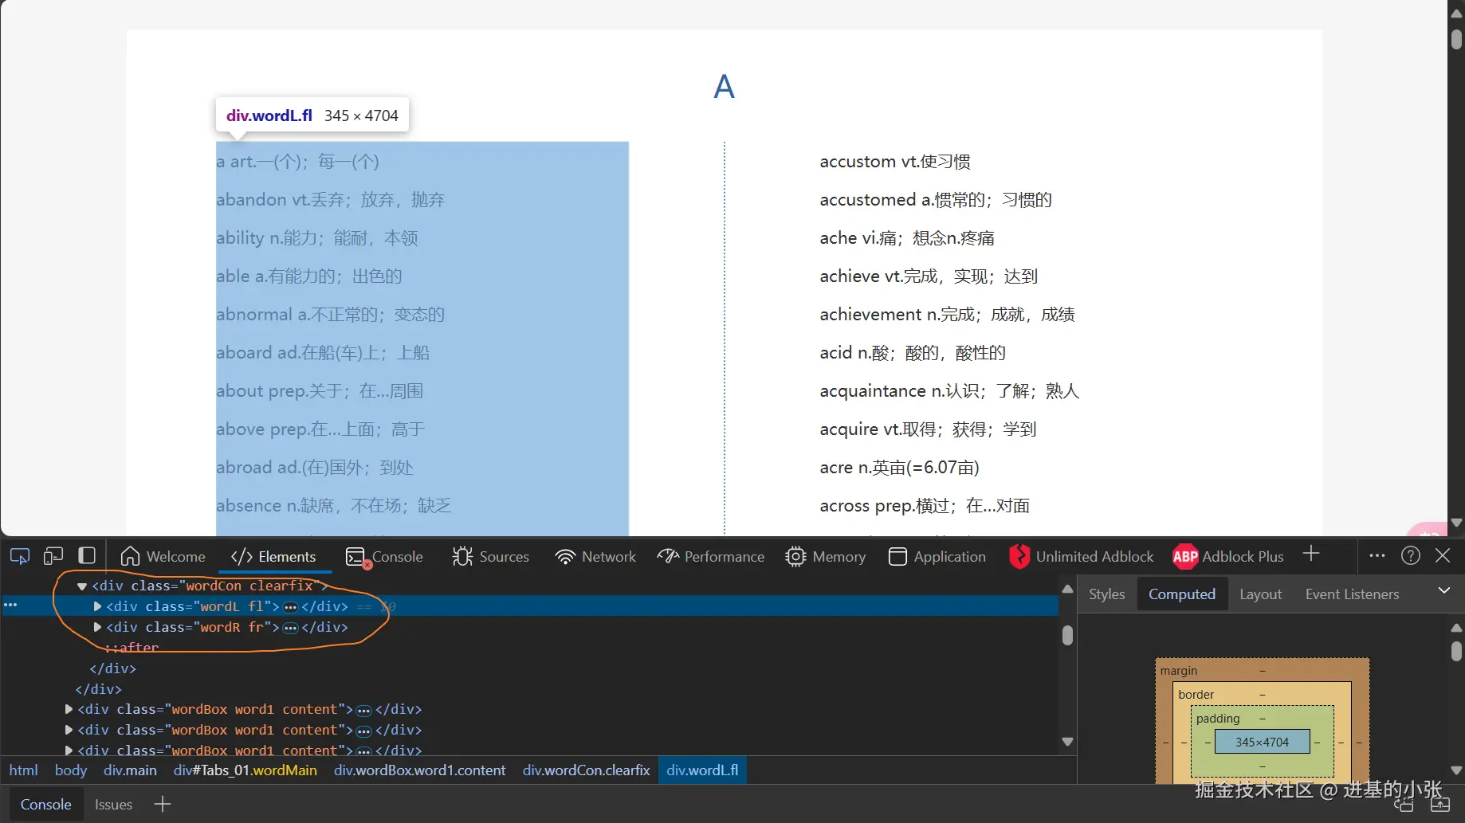
Task: Click the border label in box model
Action: [1196, 695]
